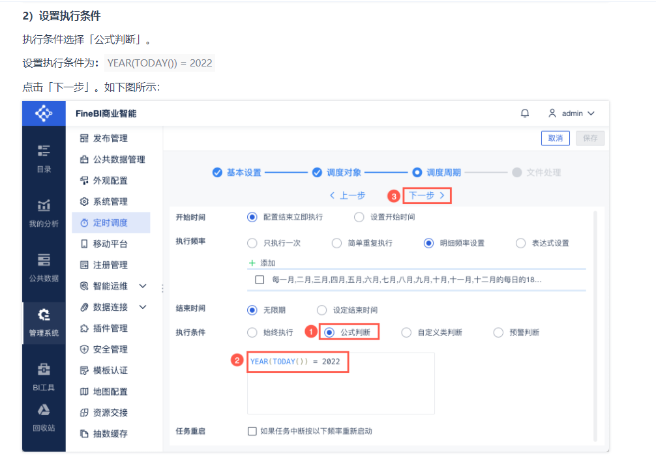Click the 发布管理 menu icon

[x=84, y=138]
